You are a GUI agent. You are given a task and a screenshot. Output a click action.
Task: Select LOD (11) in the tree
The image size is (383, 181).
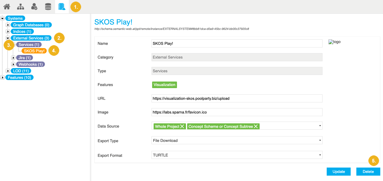coord(21,71)
